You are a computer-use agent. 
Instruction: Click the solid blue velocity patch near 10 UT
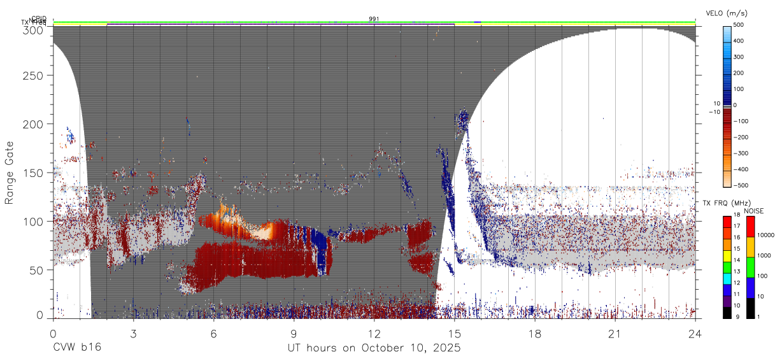(322, 253)
